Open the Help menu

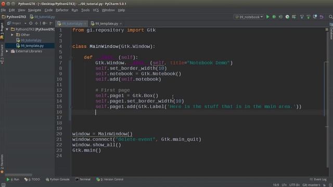121,10
